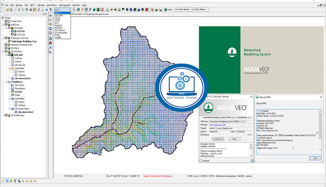Image resolution: width=326 pixels, height=187 pixels.
Task: Toggle Terrain Data checkbox in Project Explorer
Action: pyautogui.click(x=6, y=21)
